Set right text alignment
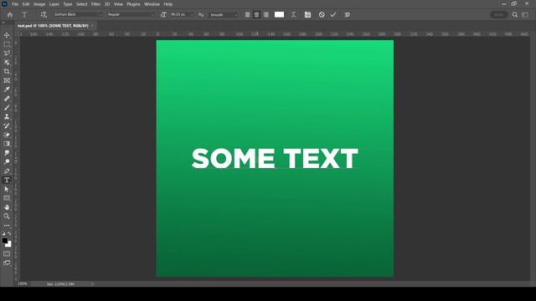Viewport: 536px width, 301px height. pyautogui.click(x=266, y=15)
